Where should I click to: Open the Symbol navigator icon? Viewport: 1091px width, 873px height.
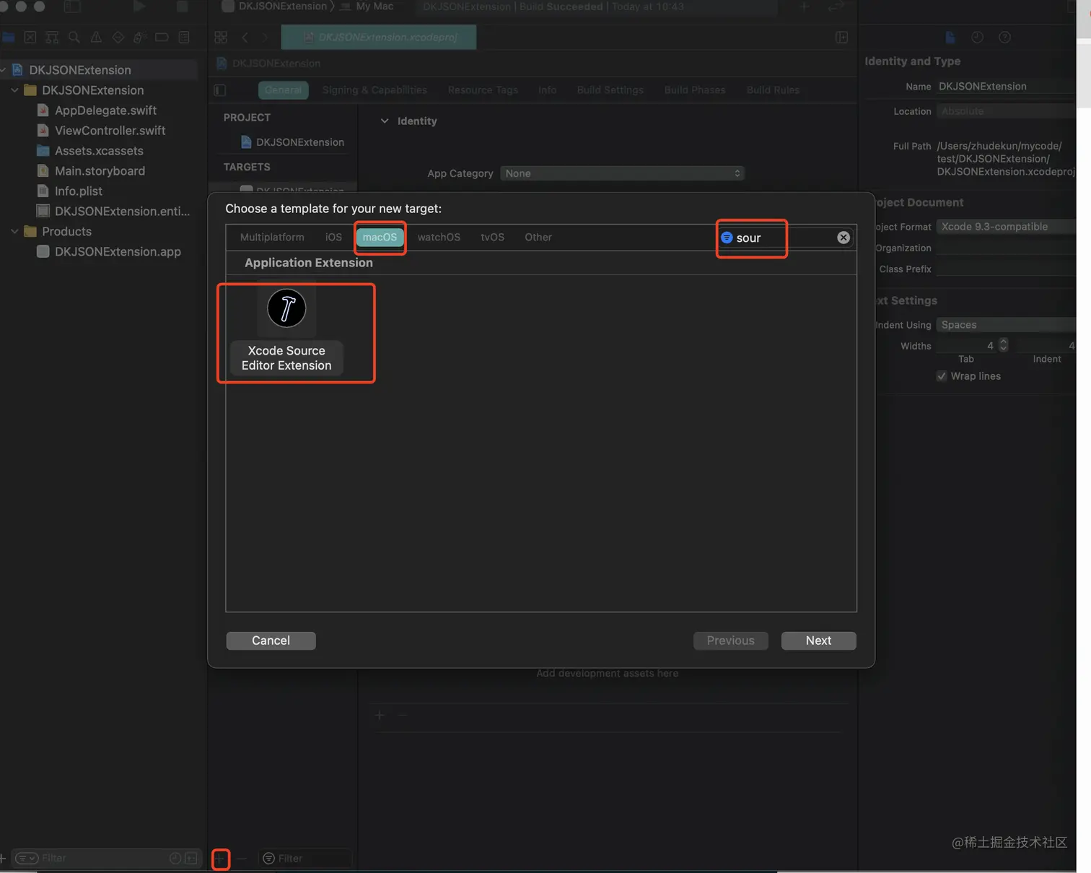(x=52, y=37)
